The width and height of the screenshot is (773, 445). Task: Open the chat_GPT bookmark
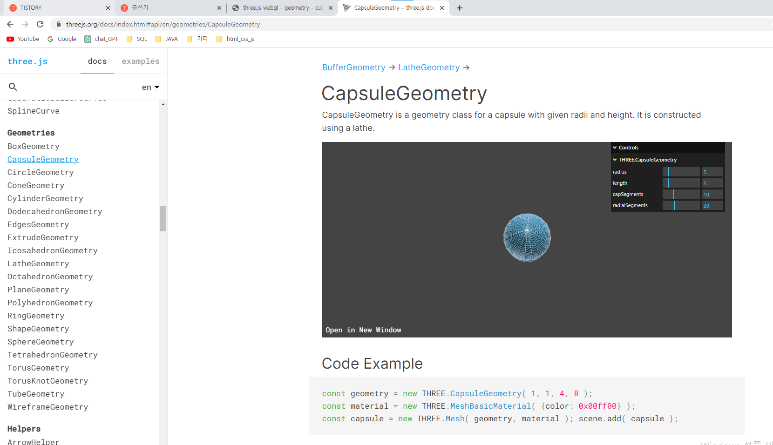(101, 39)
